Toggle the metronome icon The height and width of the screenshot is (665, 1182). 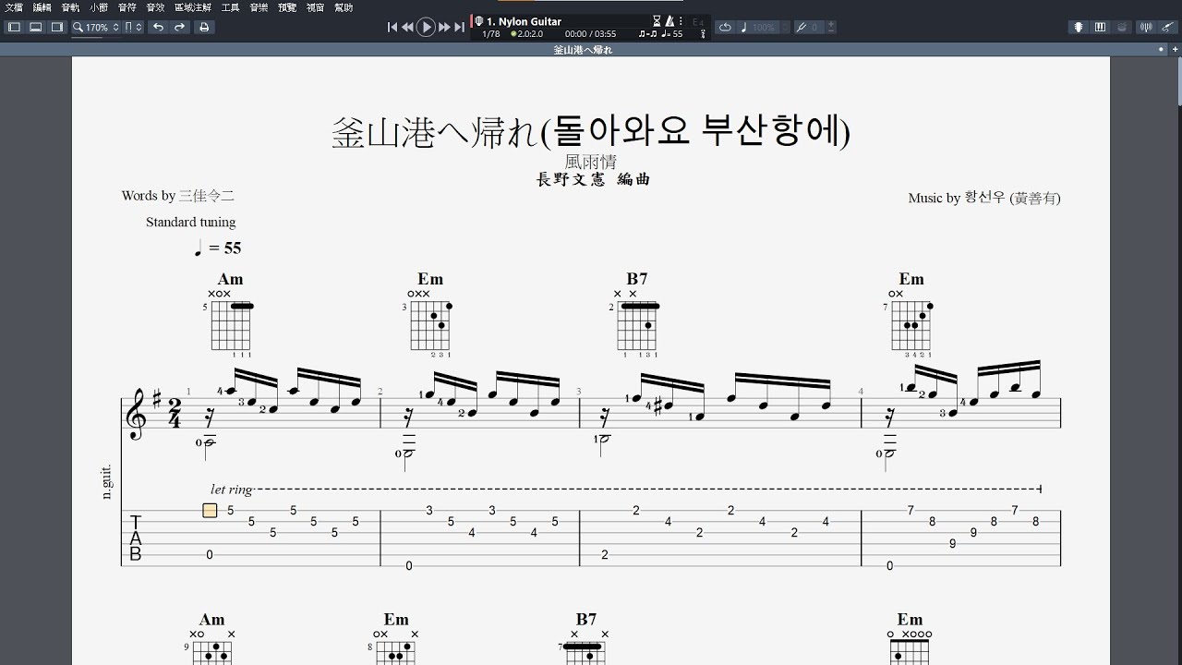(669, 20)
